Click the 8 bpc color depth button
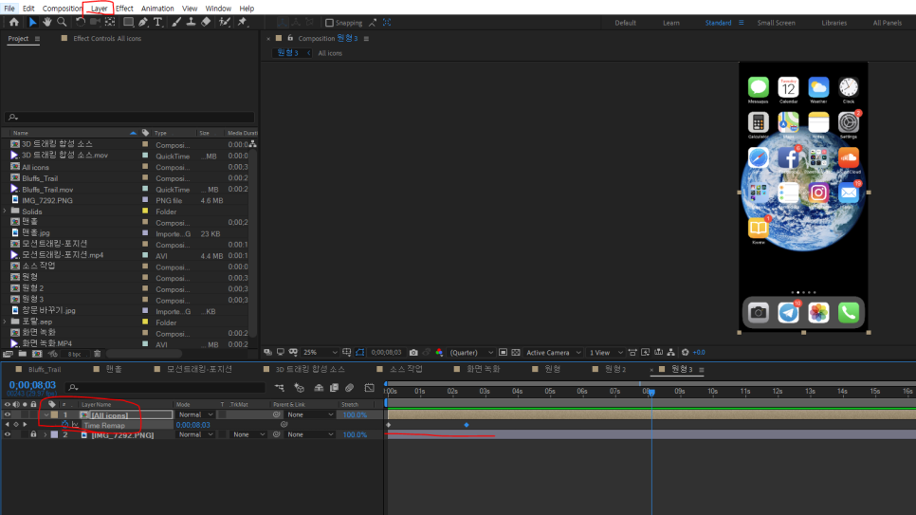Viewport: 916px width, 515px height. click(74, 355)
